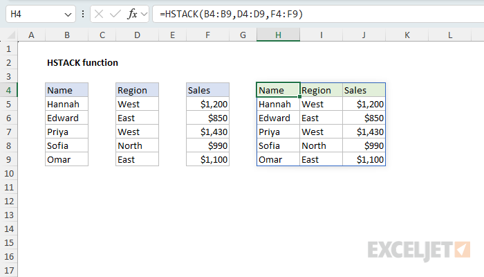Image resolution: width=484 pixels, height=277 pixels.
Task: Click the 'HSTACK function' title cell
Action: 82,63
